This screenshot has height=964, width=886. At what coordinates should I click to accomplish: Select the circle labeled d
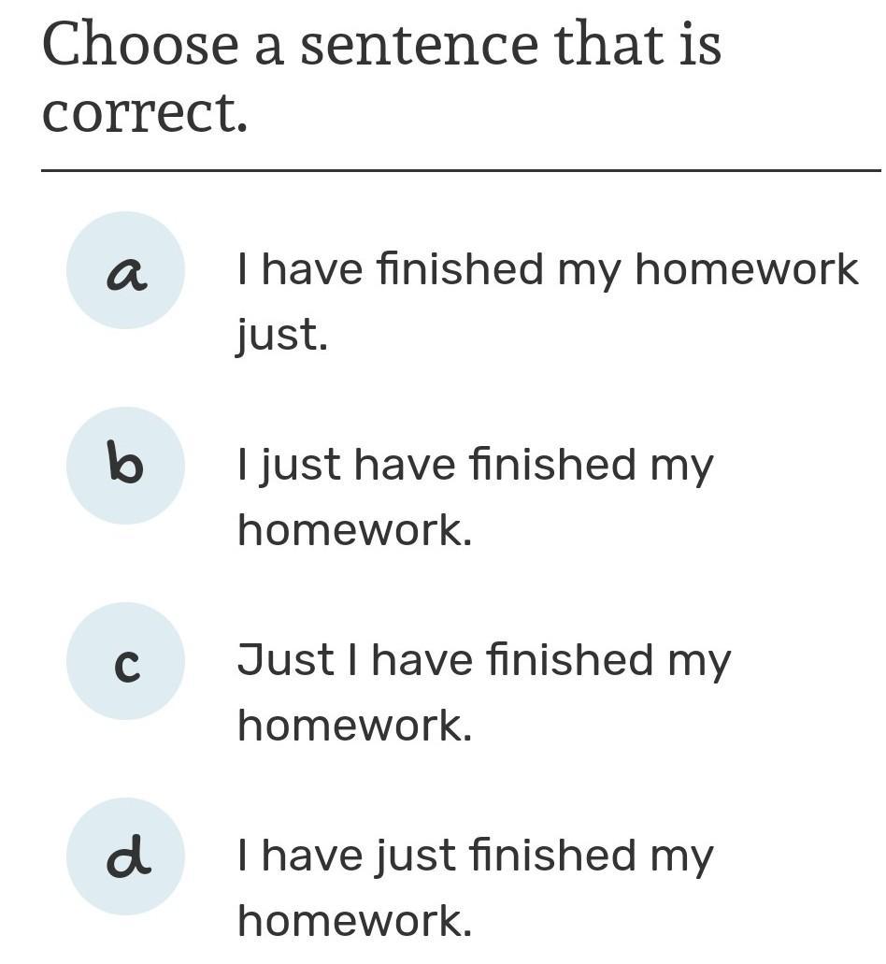tap(125, 856)
